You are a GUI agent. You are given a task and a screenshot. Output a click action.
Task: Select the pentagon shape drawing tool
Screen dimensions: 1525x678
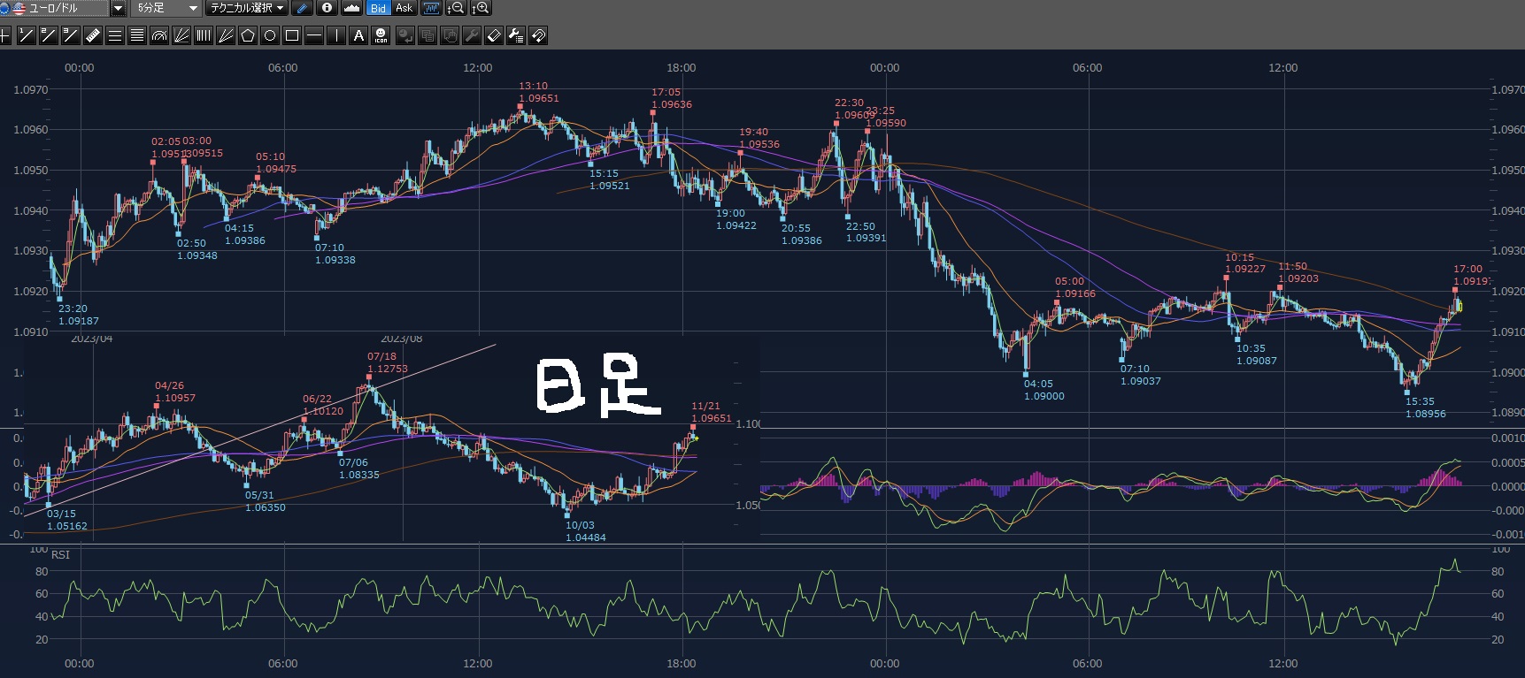click(248, 35)
